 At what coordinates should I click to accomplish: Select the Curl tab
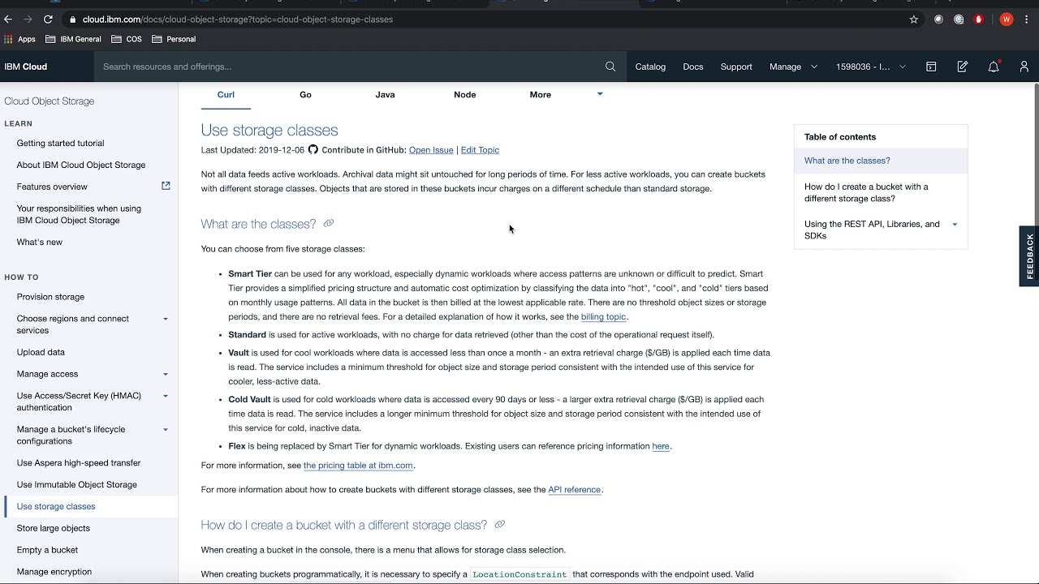(226, 95)
